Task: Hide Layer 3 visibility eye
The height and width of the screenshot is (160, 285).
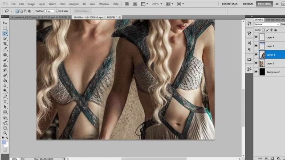Action: [256, 46]
